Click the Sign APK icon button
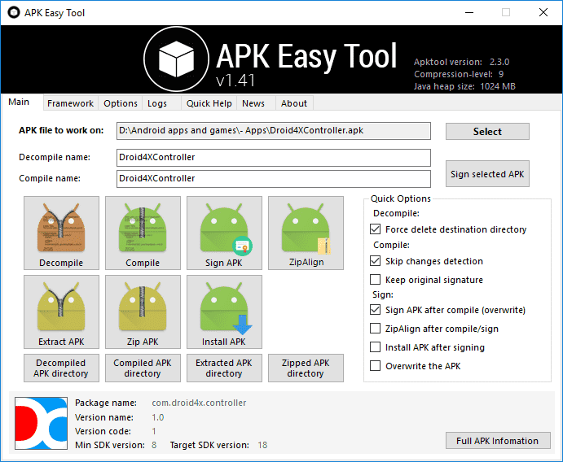This screenshot has width=563, height=462. tap(224, 233)
